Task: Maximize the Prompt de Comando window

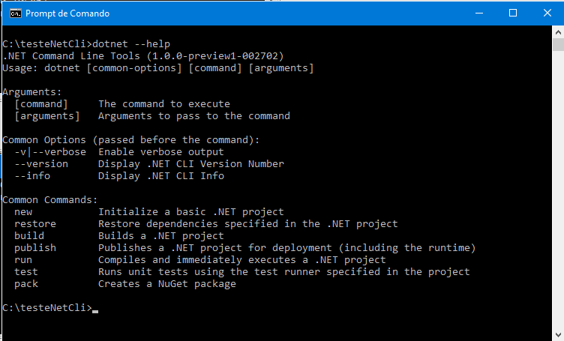Action: click(x=513, y=13)
